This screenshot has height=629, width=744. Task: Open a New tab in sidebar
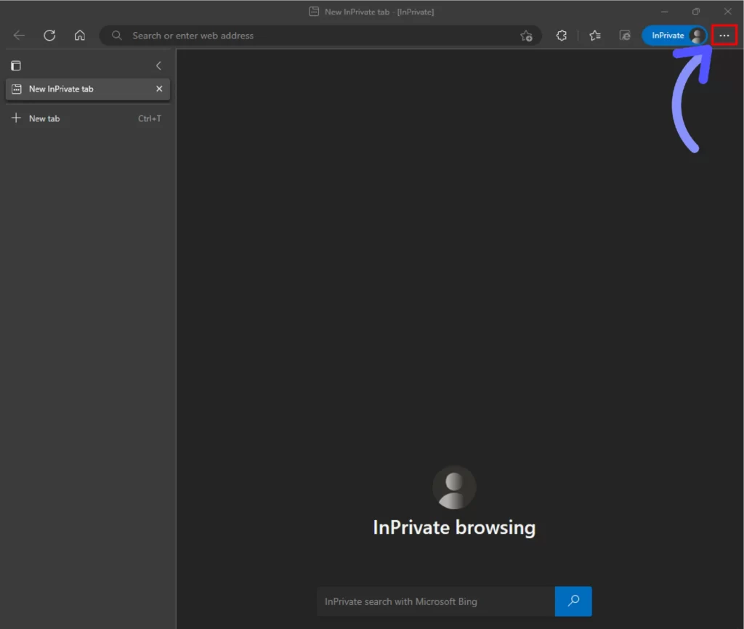pyautogui.click(x=88, y=118)
